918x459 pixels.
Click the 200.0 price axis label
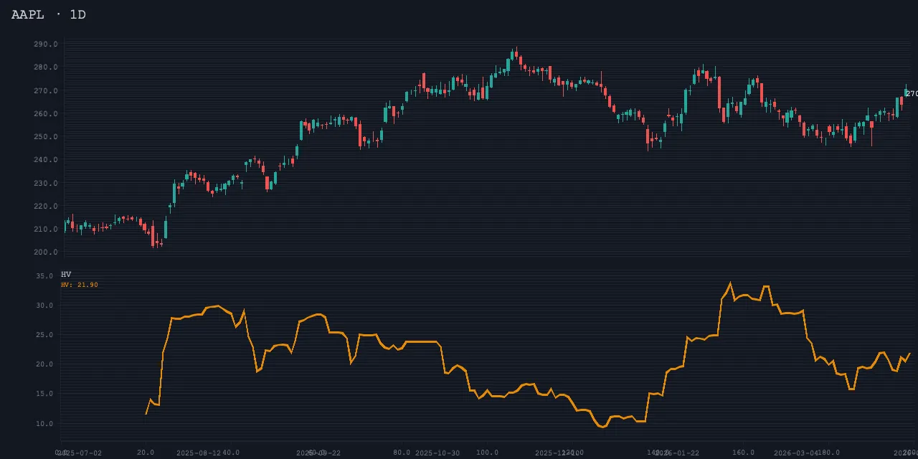click(x=45, y=252)
